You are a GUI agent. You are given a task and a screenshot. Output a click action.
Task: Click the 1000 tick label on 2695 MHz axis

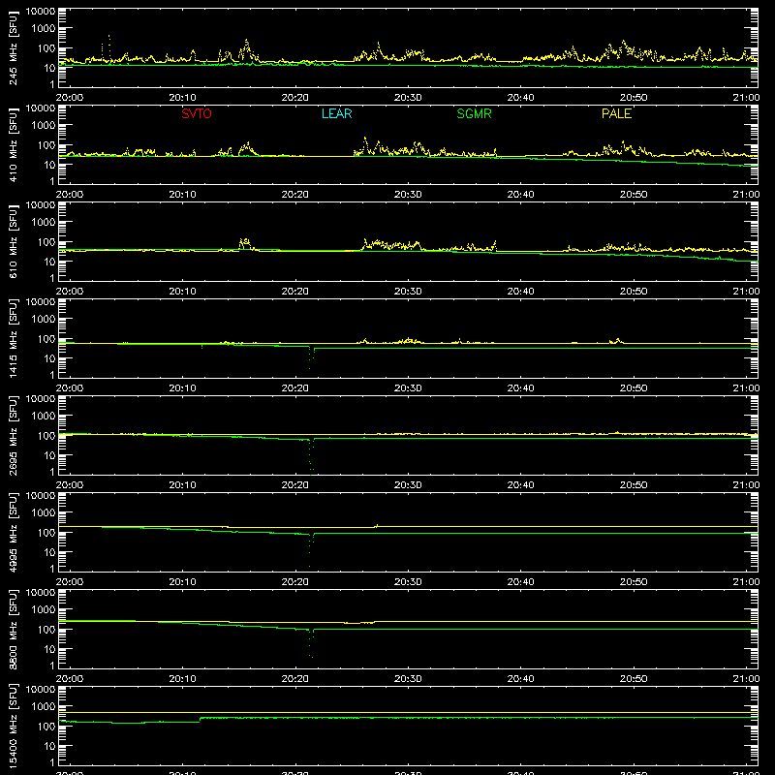[44, 417]
